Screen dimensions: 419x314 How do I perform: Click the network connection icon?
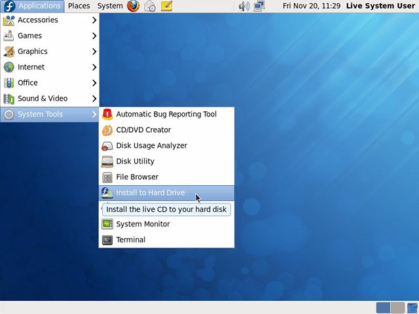(x=259, y=6)
